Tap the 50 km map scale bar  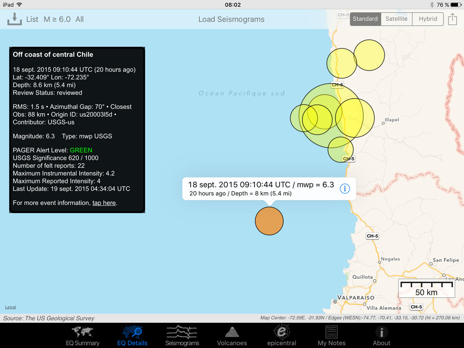click(x=426, y=288)
